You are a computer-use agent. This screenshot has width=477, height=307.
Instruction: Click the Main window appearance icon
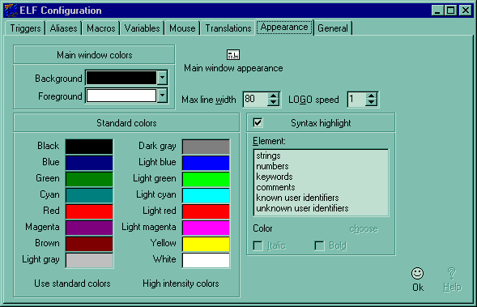233,55
